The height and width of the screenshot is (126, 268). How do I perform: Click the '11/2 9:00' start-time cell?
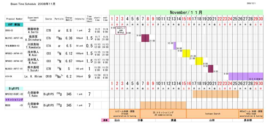(x=97, y=30)
